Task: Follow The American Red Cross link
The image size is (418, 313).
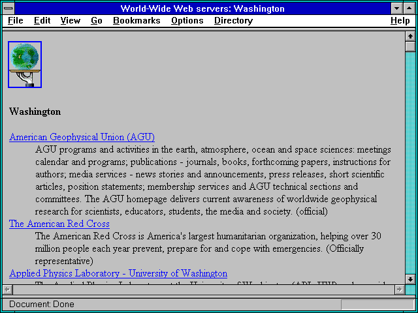Action: [59, 224]
